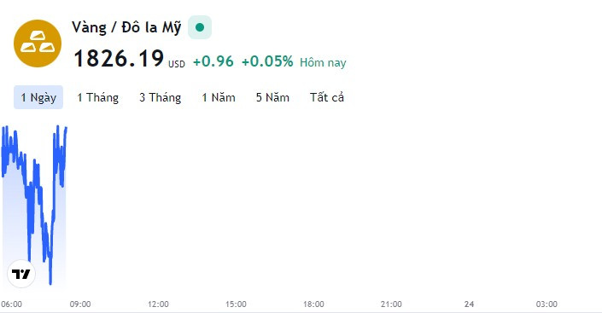
Task: Show the 1 Năm chart range
Action: click(x=219, y=97)
